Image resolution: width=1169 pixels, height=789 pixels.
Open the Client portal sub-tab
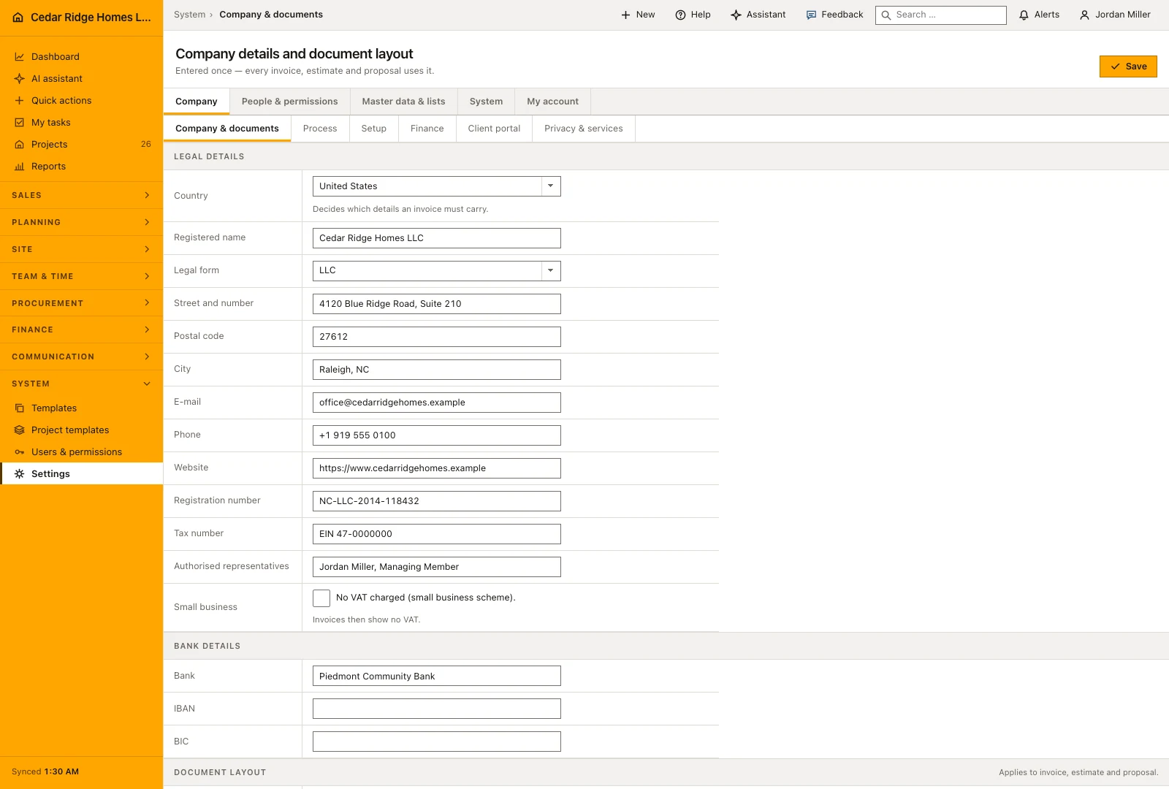[x=494, y=129]
